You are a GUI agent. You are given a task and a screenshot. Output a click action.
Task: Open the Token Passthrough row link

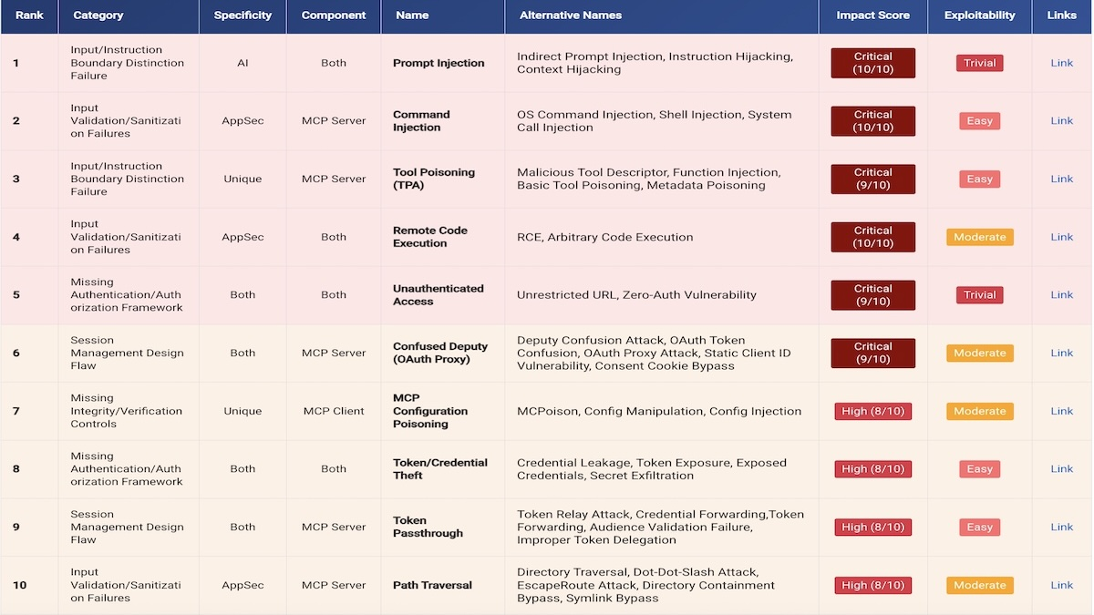point(1061,527)
